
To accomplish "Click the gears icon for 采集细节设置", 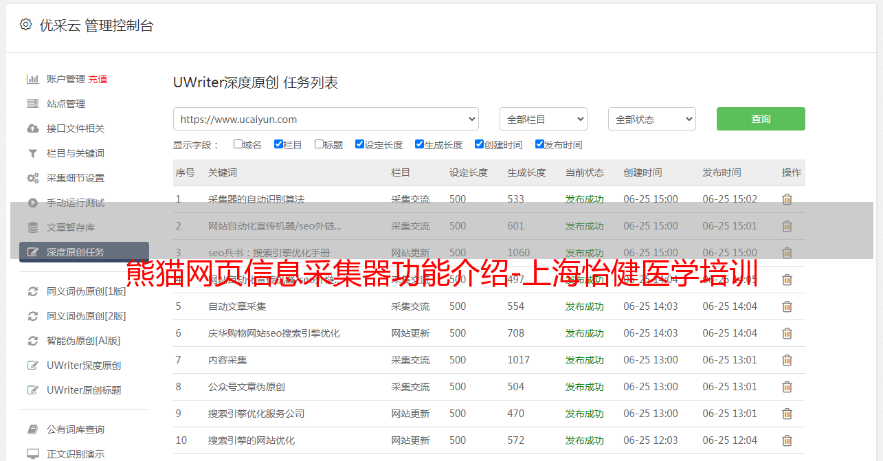I will [32, 178].
